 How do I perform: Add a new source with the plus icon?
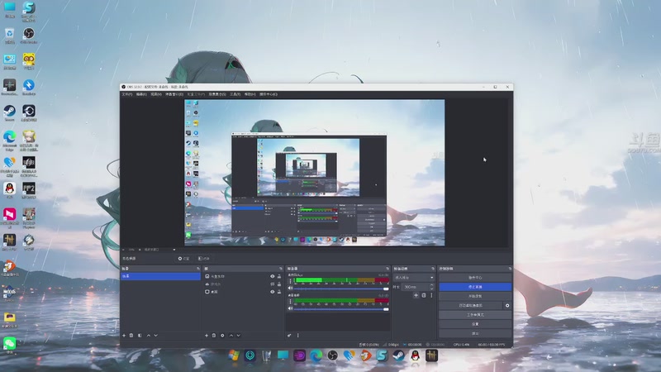pyautogui.click(x=207, y=336)
